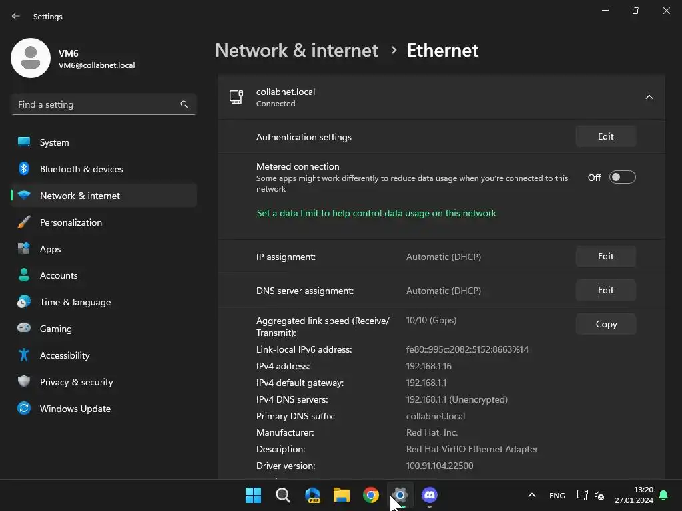Viewport: 682px width, 511px height.
Task: Edit the IP assignment setting
Action: click(605, 257)
